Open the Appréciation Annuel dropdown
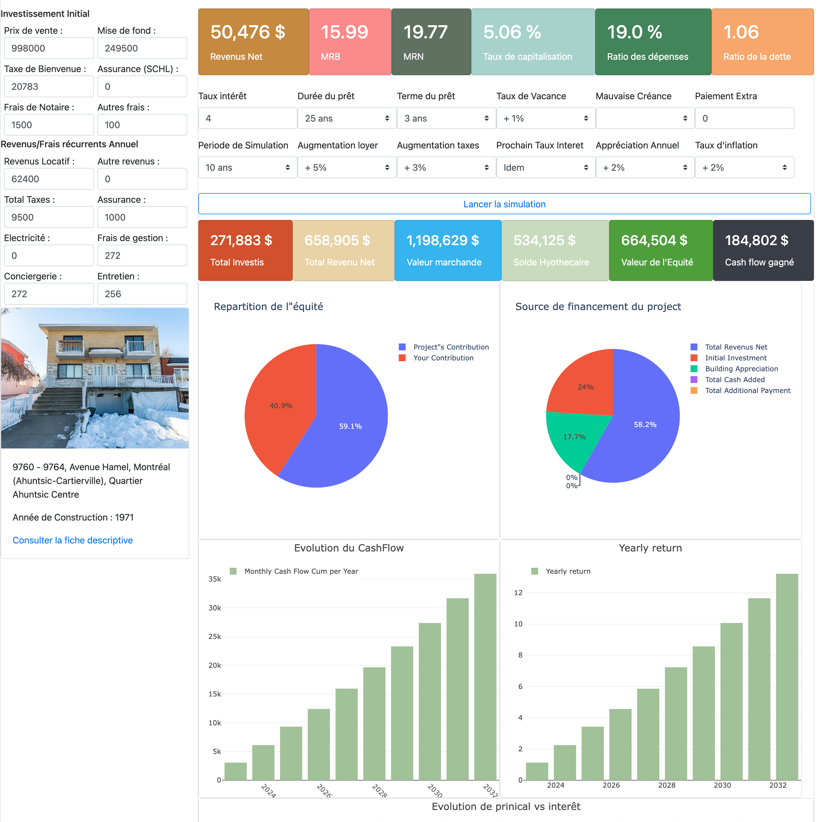Image resolution: width=821 pixels, height=822 pixels. [645, 167]
